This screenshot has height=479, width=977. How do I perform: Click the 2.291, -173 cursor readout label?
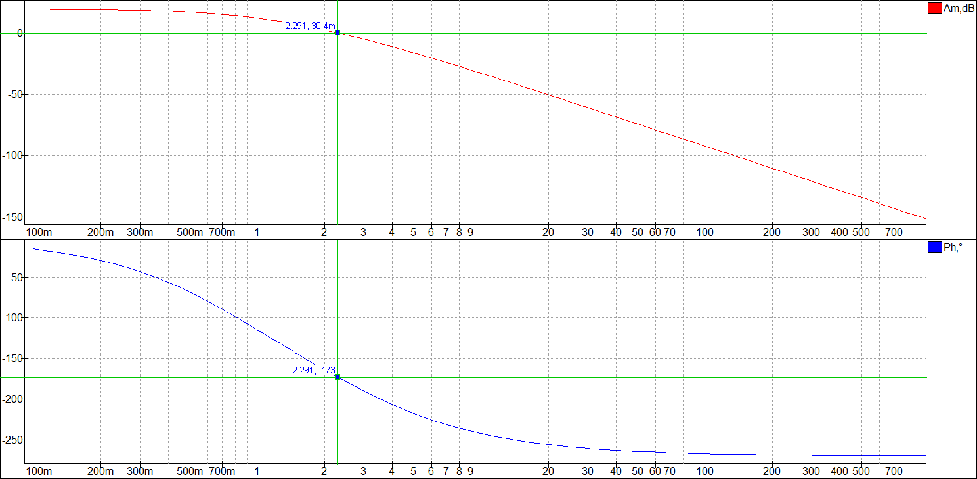[313, 370]
